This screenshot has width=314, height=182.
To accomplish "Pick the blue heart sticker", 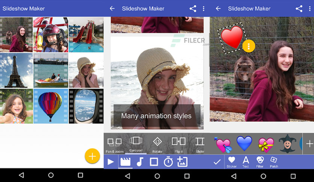I will tap(244, 144).
